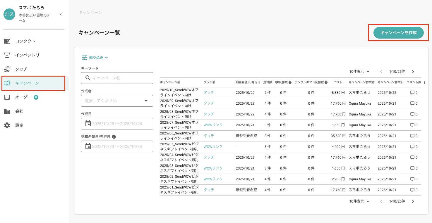Image resolution: width=432 pixels, height=223 pixels.
Task: Open タッチ link for 2025/01 campaign
Action: pos(209,190)
